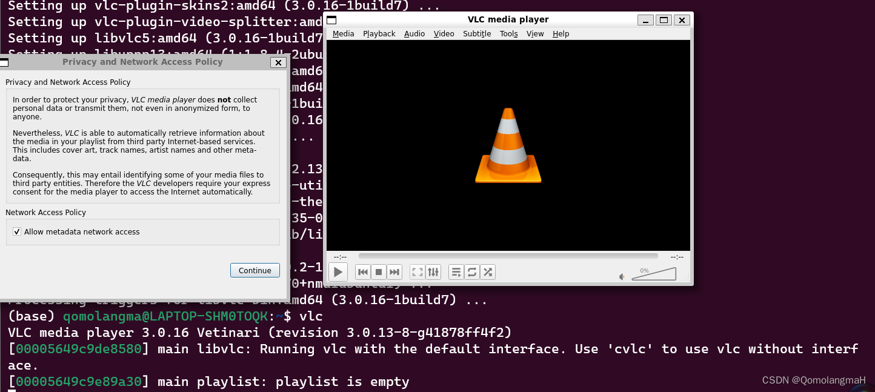Toggle random shuffle playback
The height and width of the screenshot is (392, 875).
(x=488, y=272)
